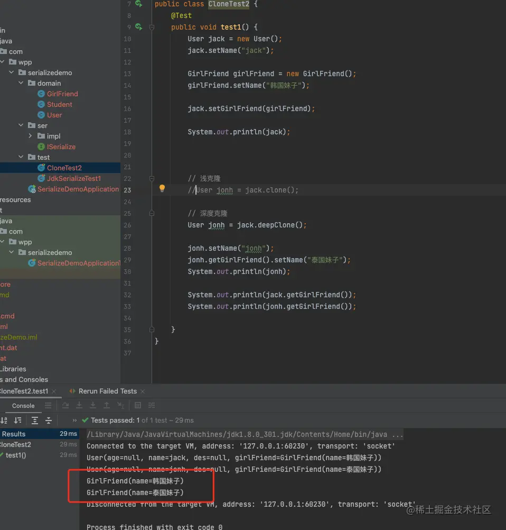Open Evaluate Expression calculator icon
The width and height of the screenshot is (506, 530).
tap(138, 405)
